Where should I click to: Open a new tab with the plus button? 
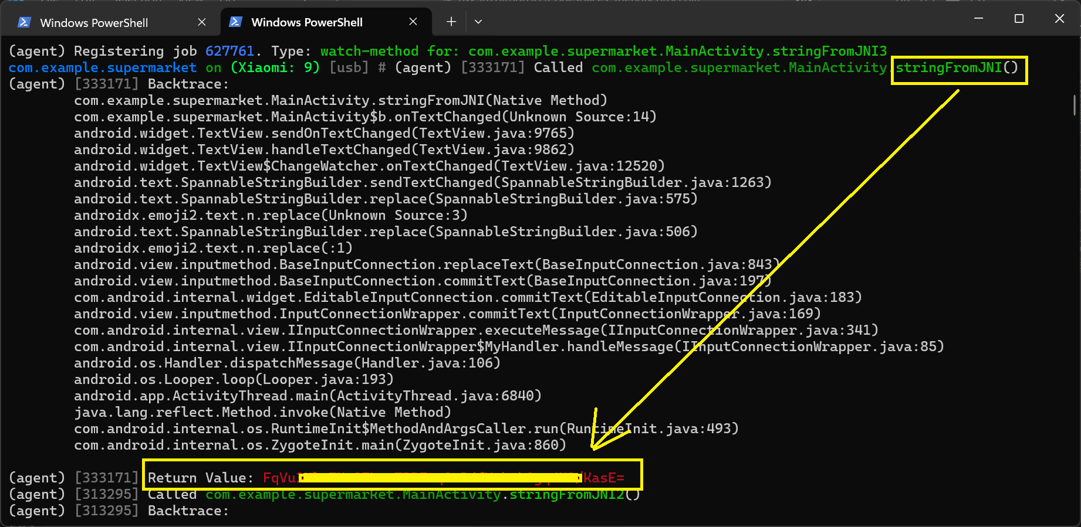tap(451, 22)
